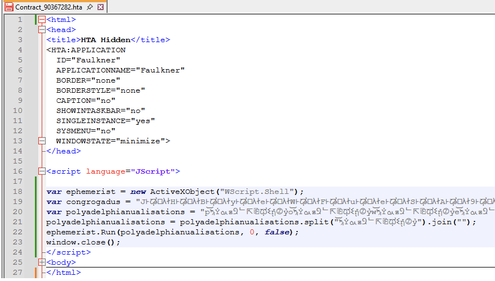The width and height of the screenshot is (495, 281).
Task: Click the closing </head> tag
Action: click(x=64, y=151)
